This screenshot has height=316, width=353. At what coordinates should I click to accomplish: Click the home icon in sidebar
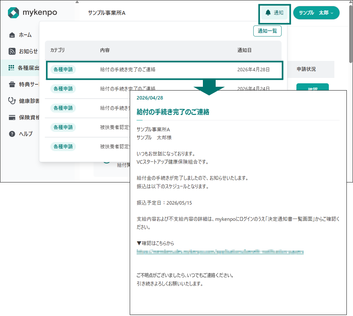[x=12, y=35]
